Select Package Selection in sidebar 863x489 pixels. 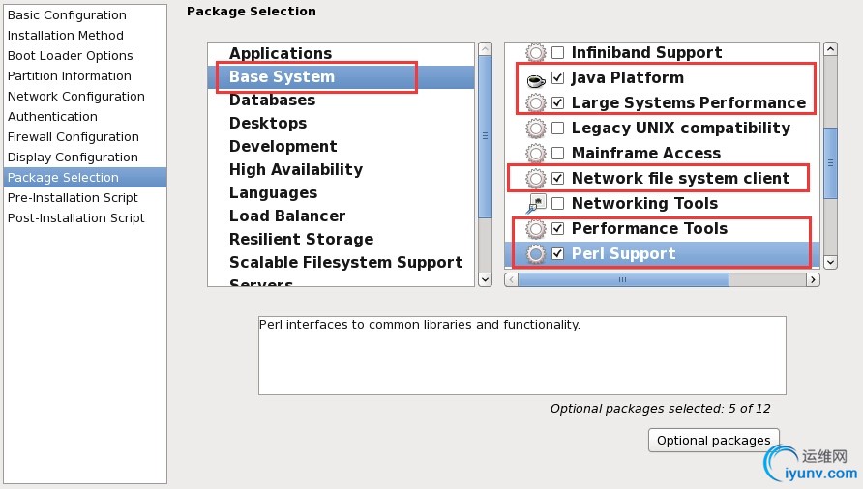(x=85, y=178)
